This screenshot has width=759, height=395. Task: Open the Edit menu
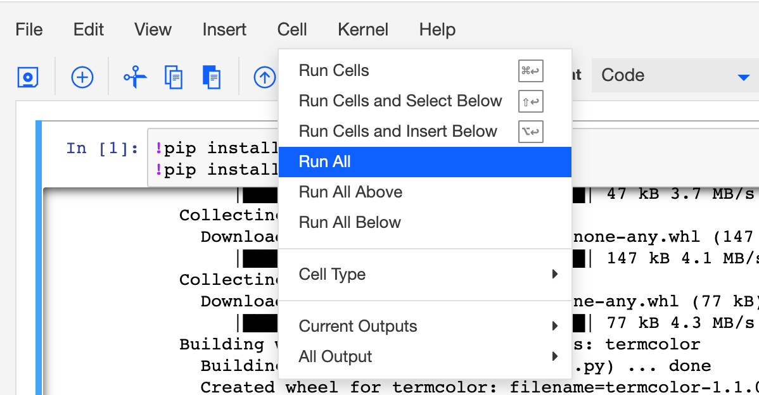[89, 30]
